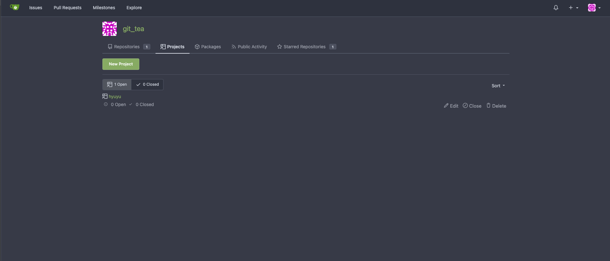This screenshot has height=261, width=610.
Task: Click the New Project button
Action: (121, 64)
